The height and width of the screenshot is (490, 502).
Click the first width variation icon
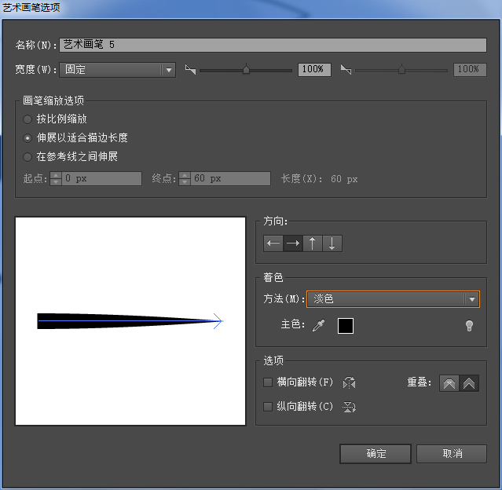[x=190, y=69]
